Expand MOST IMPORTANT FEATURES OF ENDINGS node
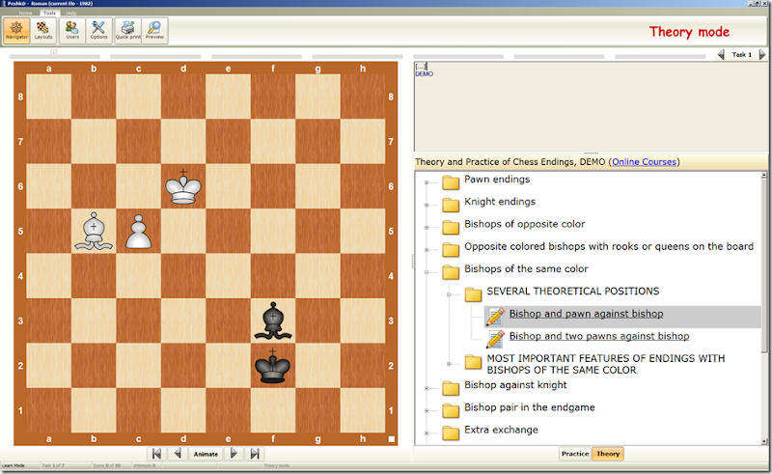 [x=449, y=364]
